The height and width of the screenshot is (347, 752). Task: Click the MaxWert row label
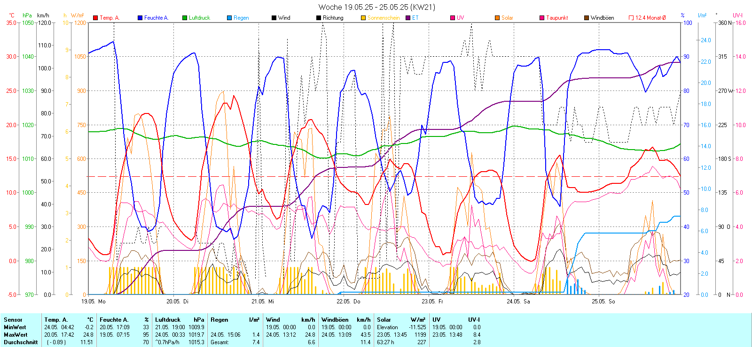point(16,335)
